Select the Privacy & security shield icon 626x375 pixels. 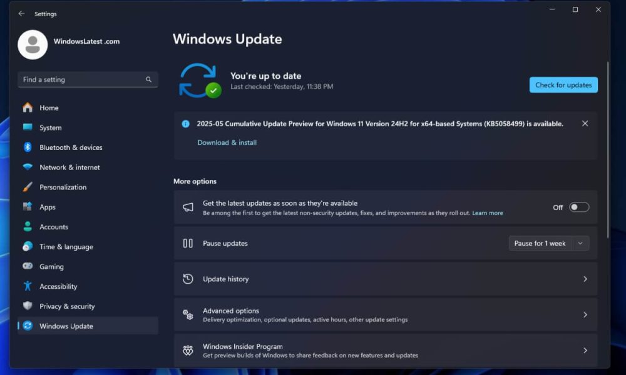pyautogui.click(x=28, y=306)
